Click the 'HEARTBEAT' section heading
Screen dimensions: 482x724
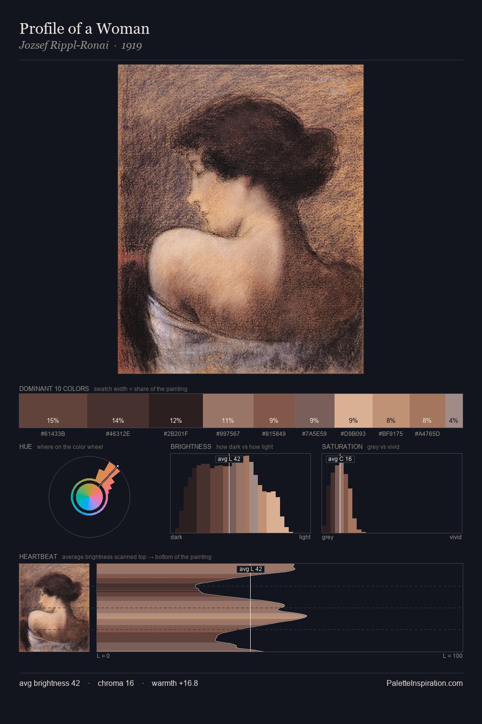click(x=38, y=557)
